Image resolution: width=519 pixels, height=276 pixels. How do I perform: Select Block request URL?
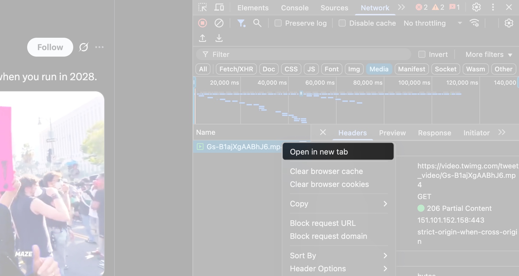click(x=323, y=223)
